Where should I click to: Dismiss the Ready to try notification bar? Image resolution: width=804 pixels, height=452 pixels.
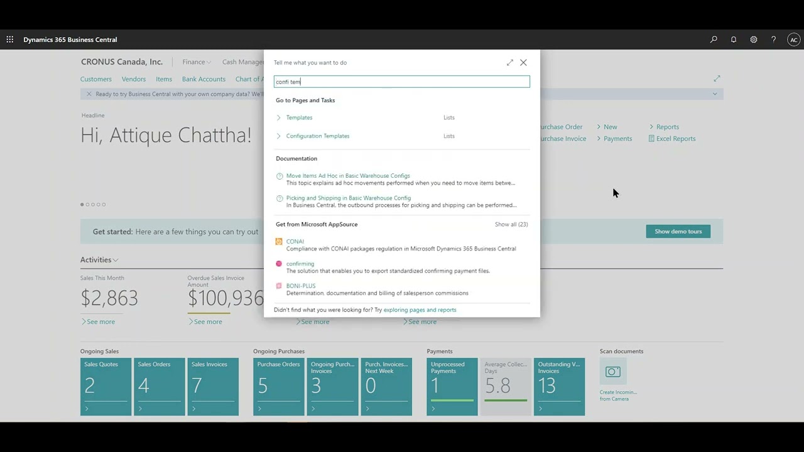pyautogui.click(x=89, y=94)
